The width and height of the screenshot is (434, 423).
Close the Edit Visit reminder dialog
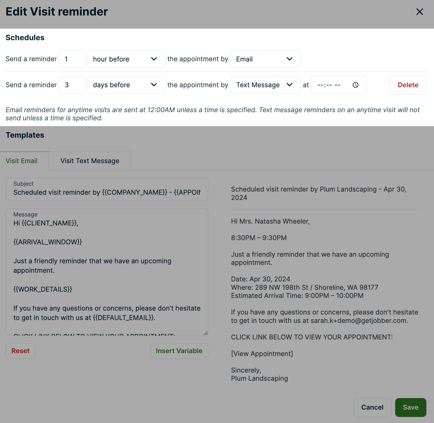[x=420, y=12]
